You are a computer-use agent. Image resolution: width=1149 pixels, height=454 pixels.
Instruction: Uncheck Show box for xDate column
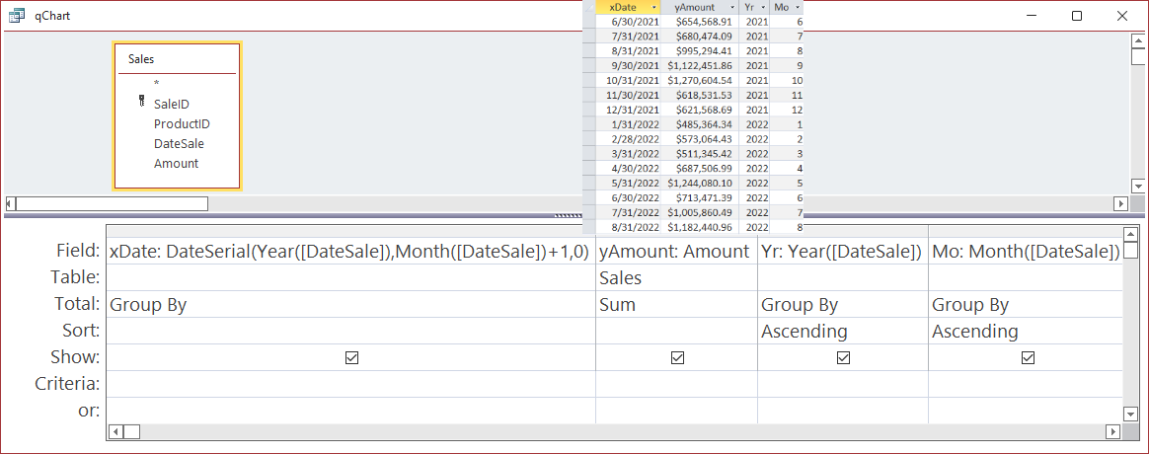point(351,357)
